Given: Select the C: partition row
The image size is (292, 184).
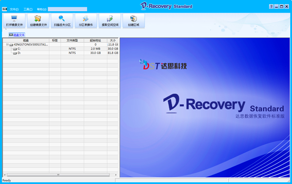Looking at the screenshot, I should coord(60,49).
